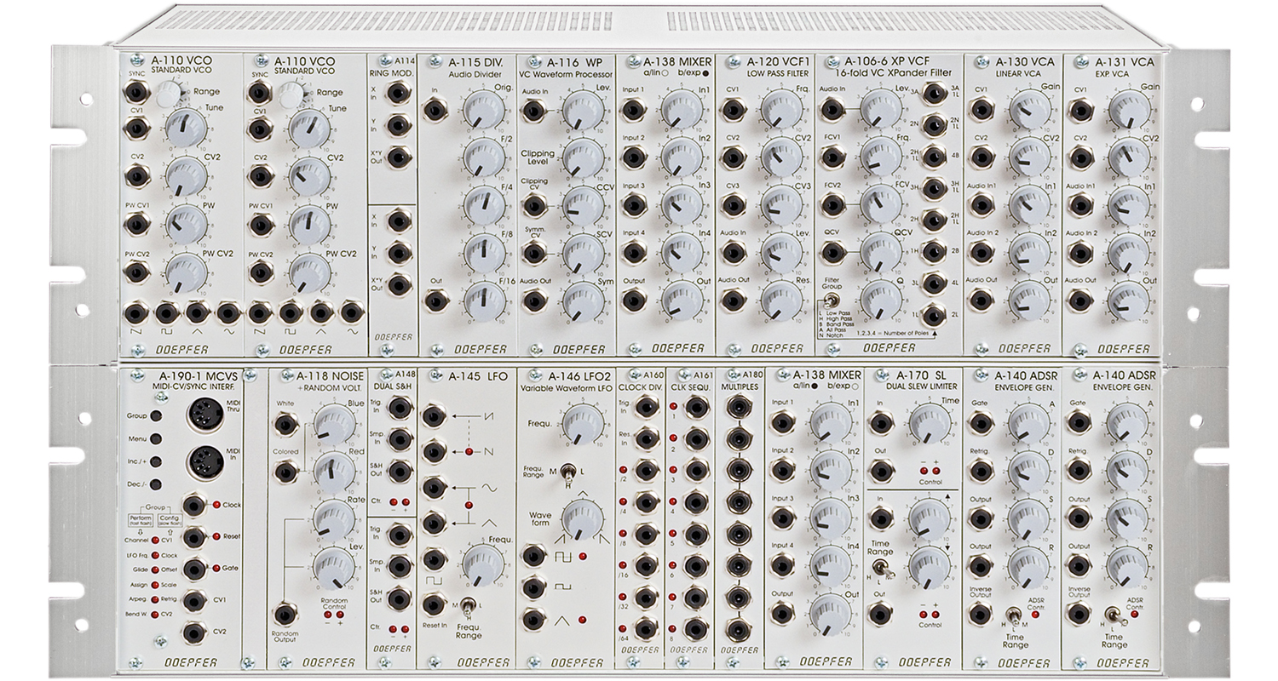Image resolution: width=1278 pixels, height=681 pixels.
Task: Click the Audio In jack on A-106-6 XP VCF
Action: coord(832,109)
